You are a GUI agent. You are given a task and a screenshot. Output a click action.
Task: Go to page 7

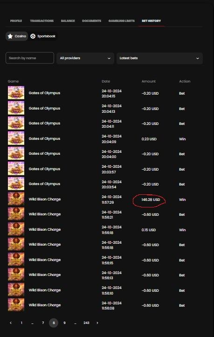pyautogui.click(x=43, y=323)
